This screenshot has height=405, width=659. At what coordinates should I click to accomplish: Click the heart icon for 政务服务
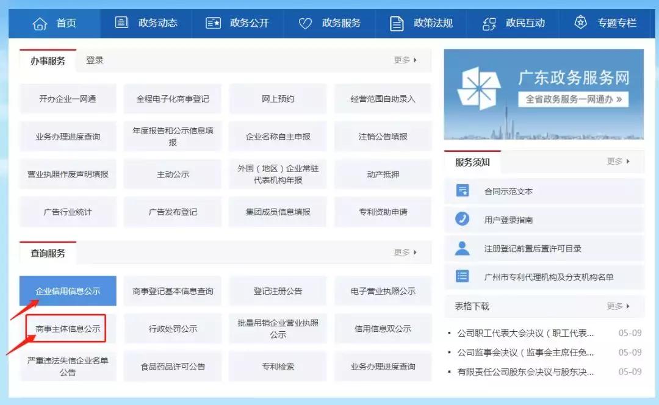click(304, 23)
